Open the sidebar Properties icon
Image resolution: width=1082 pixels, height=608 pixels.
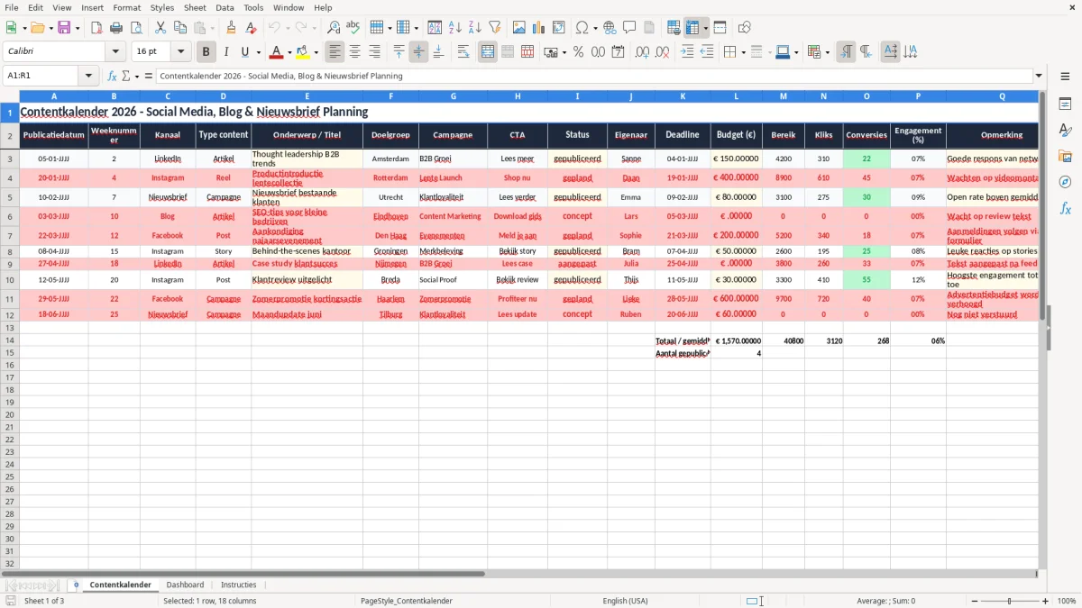(1065, 104)
